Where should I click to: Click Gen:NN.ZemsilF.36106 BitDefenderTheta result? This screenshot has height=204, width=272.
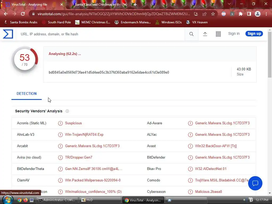(x=93, y=169)
